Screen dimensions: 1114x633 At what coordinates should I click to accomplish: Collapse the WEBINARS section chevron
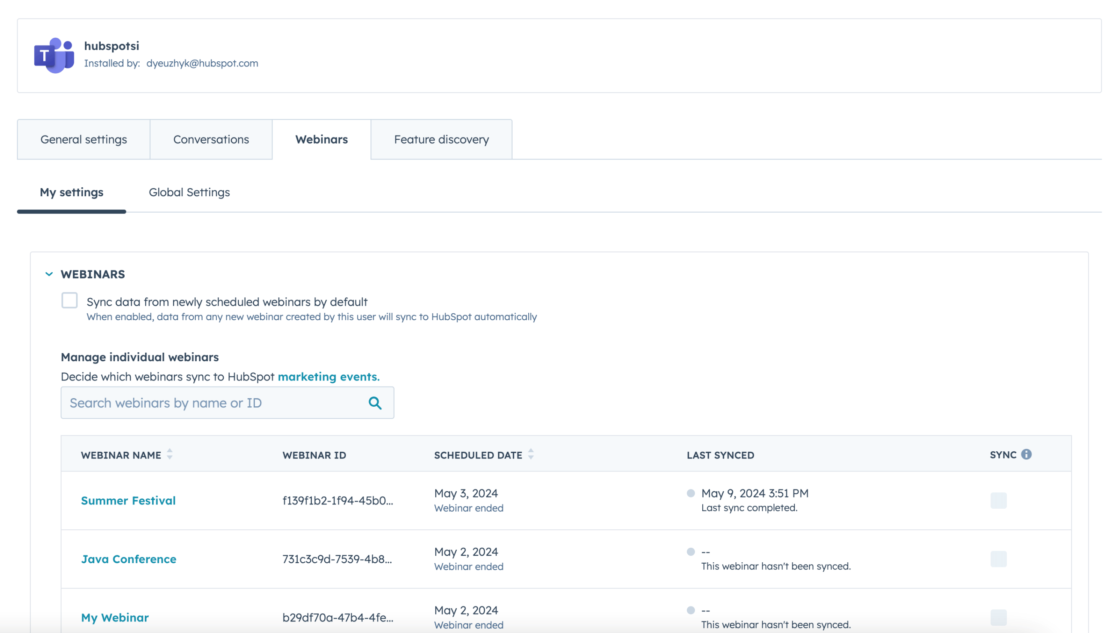pyautogui.click(x=49, y=274)
